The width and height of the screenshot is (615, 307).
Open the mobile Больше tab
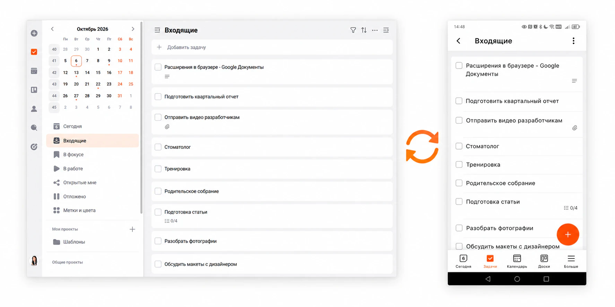click(x=571, y=261)
